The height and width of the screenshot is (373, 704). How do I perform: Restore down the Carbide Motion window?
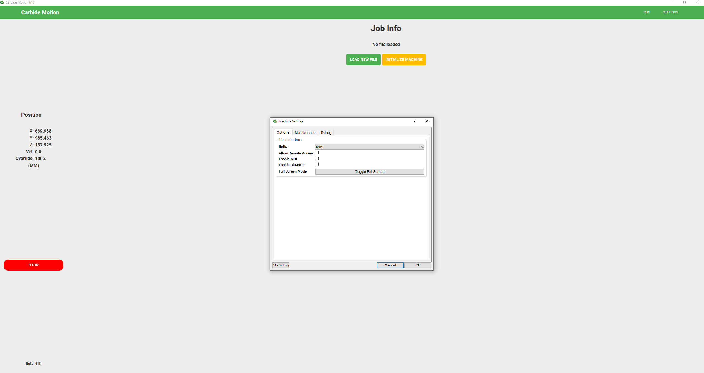tap(684, 2)
